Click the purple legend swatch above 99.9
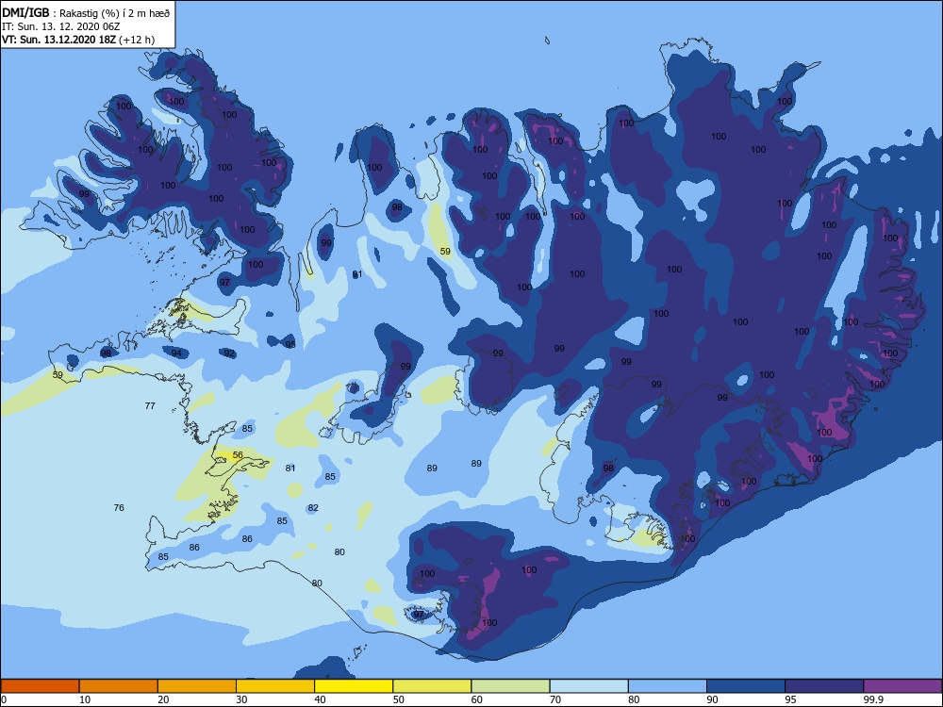Screen dimensions: 943x707 pyautogui.click(x=902, y=686)
